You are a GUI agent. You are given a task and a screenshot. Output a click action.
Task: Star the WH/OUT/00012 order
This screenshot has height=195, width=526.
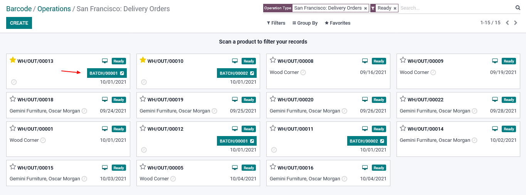pyautogui.click(x=143, y=128)
